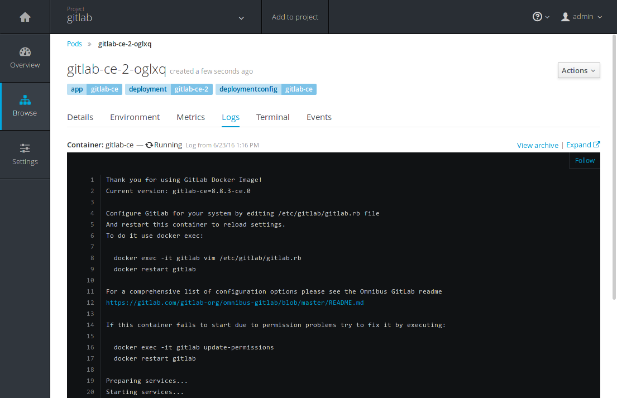Viewport: 617px width, 398px height.
Task: Switch to the Terminal tab
Action: tap(273, 117)
